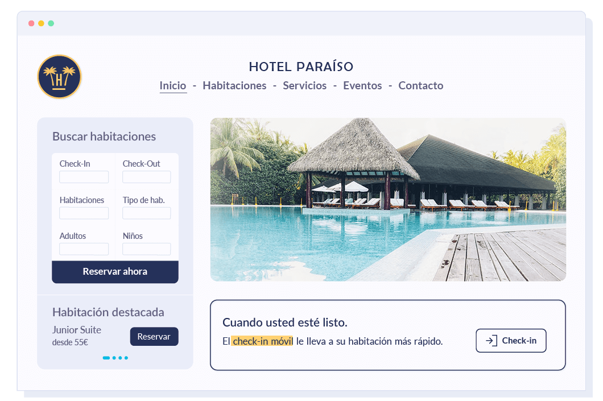The height and width of the screenshot is (401, 603).
Task: Click the highlighted check-in móvil link
Action: click(x=263, y=341)
